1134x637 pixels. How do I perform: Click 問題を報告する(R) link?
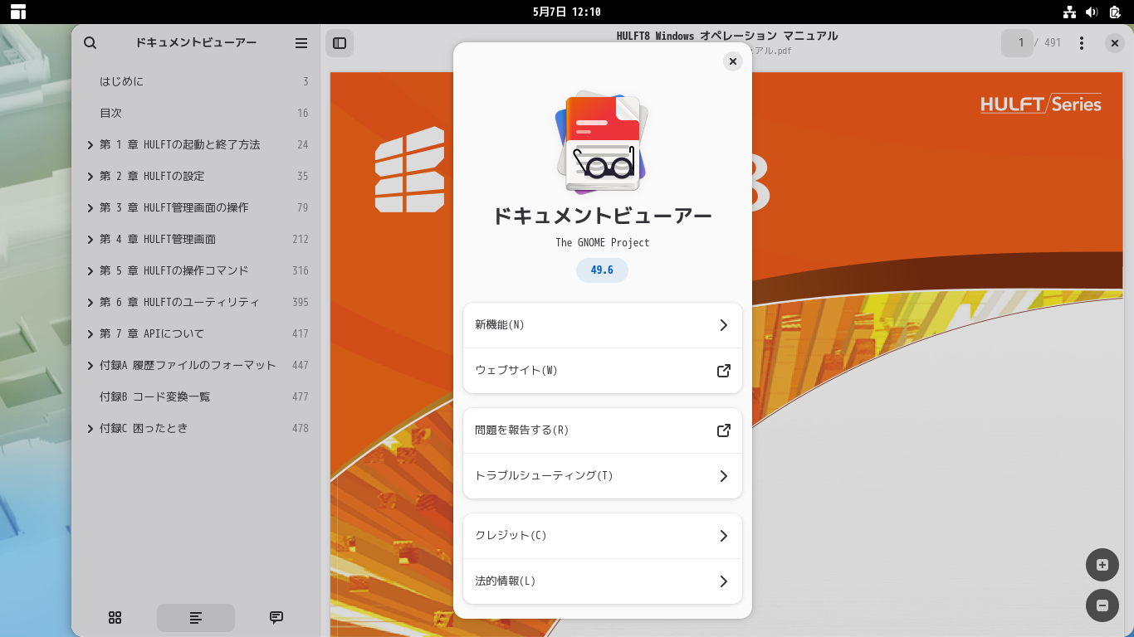point(602,430)
